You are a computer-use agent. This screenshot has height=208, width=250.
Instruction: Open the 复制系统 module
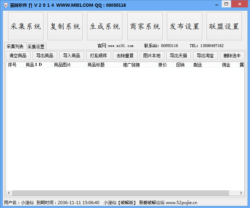tap(65, 27)
